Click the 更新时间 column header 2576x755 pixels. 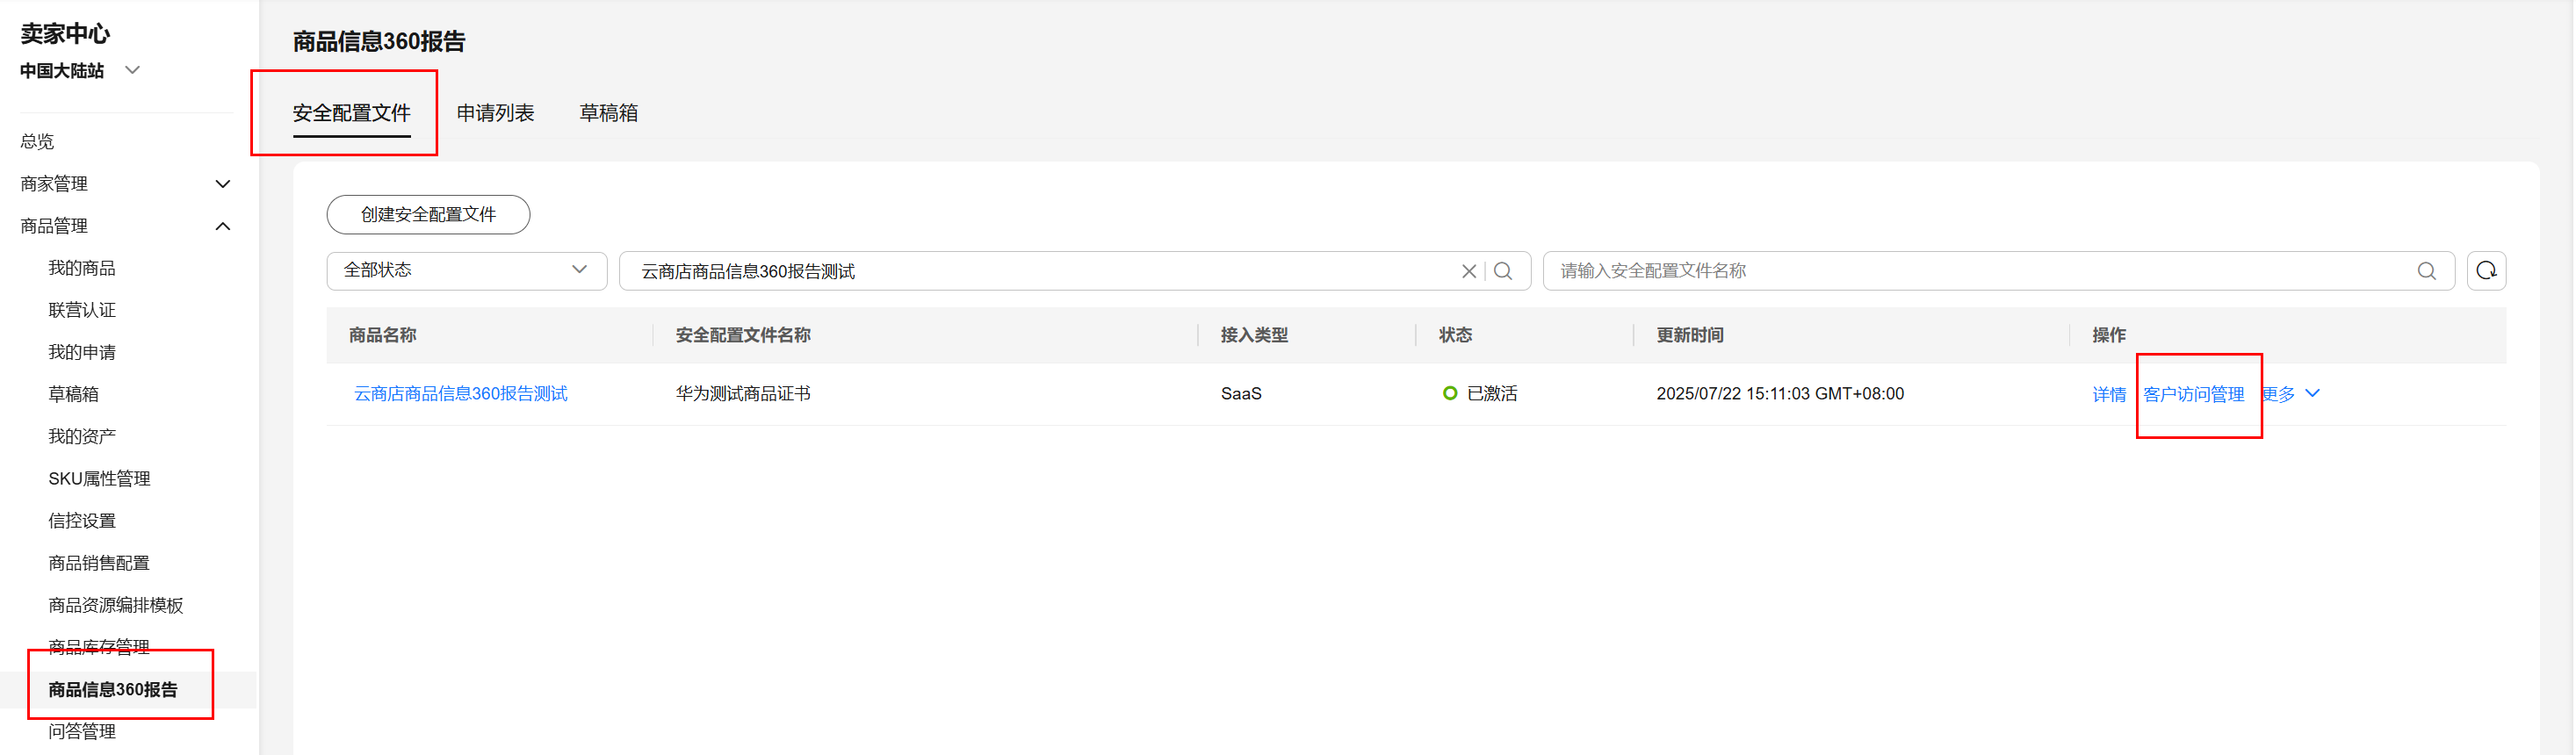click(x=1690, y=335)
